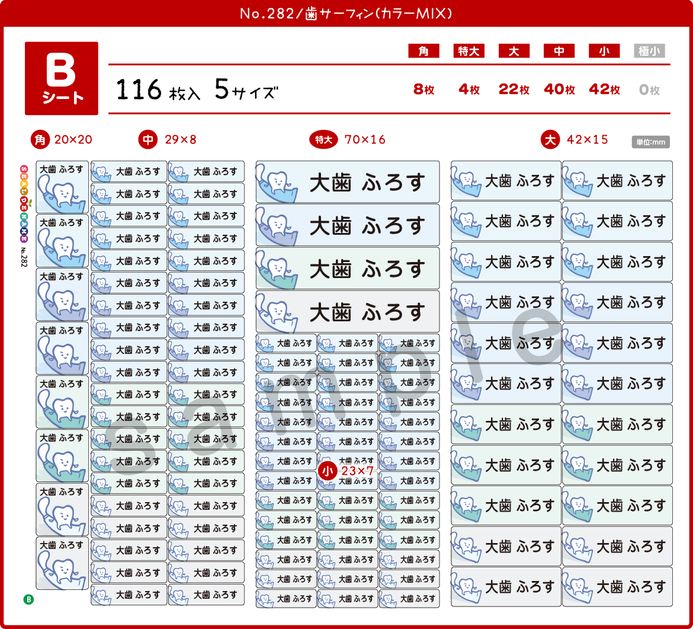
Task: Click the 5サイズ text
Action: 246,90
